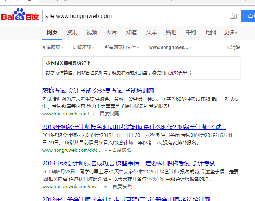Open the 所有网页和文件 filter dropdown
This screenshot has width=255, height=201.
[122, 47]
